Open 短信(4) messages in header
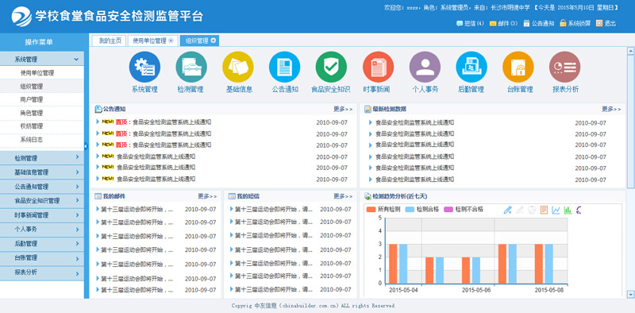 click(x=470, y=24)
